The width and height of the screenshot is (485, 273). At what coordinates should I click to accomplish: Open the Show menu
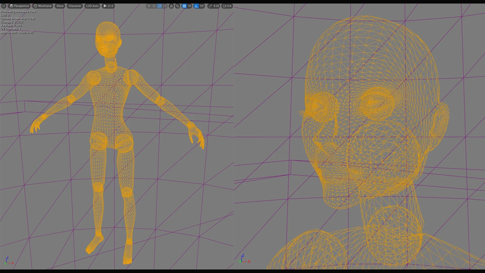(x=60, y=6)
